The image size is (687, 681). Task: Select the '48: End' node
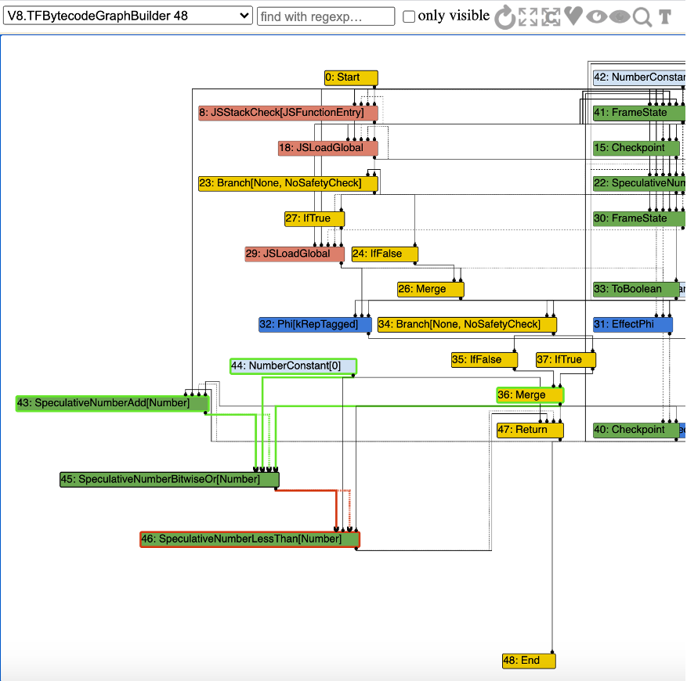point(528,660)
